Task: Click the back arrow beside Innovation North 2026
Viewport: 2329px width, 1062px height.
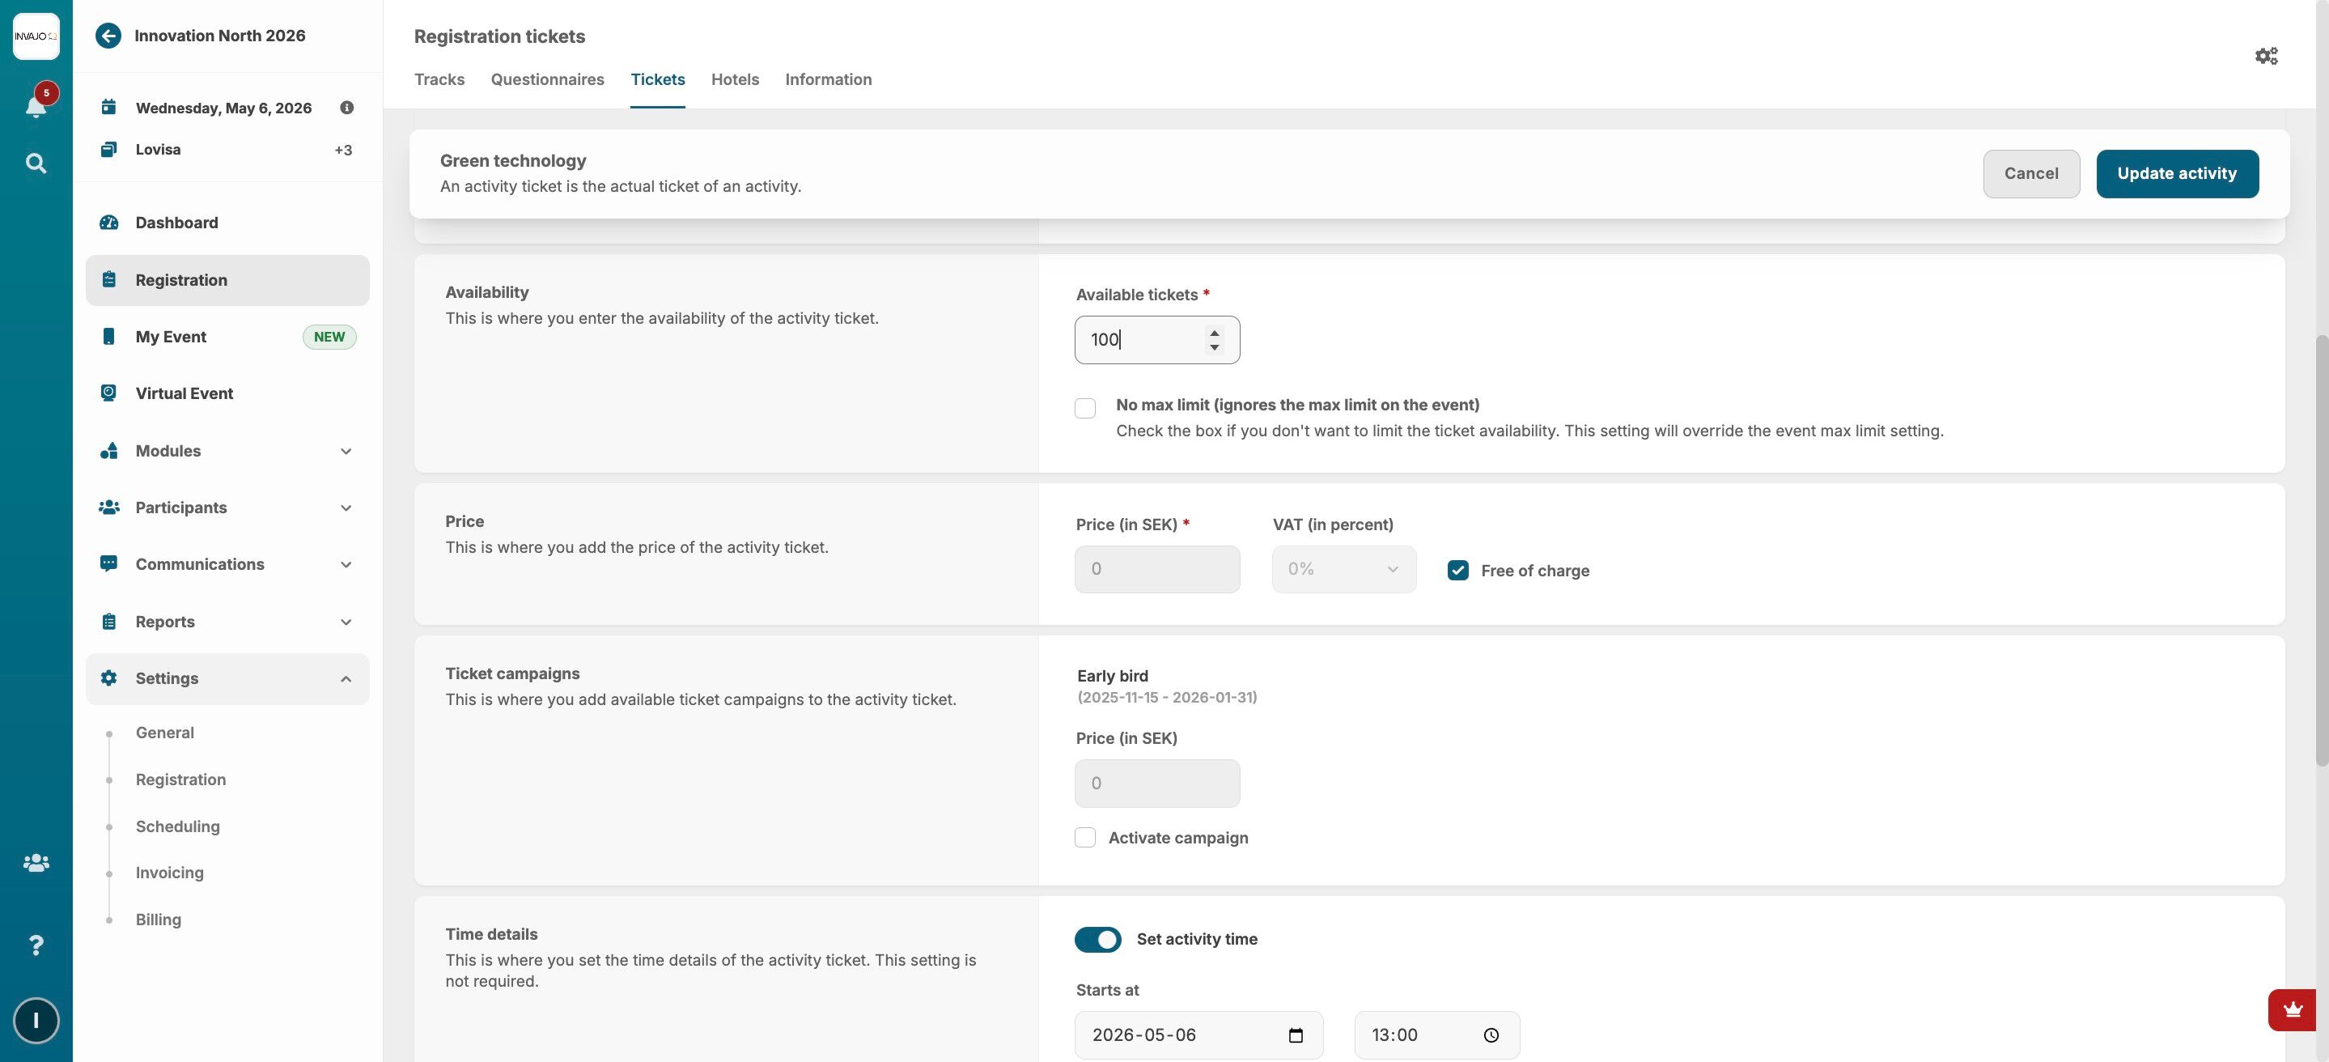Action: click(x=108, y=36)
